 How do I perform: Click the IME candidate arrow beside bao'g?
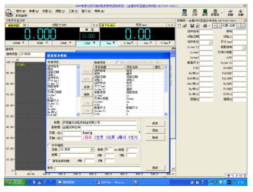(139, 132)
